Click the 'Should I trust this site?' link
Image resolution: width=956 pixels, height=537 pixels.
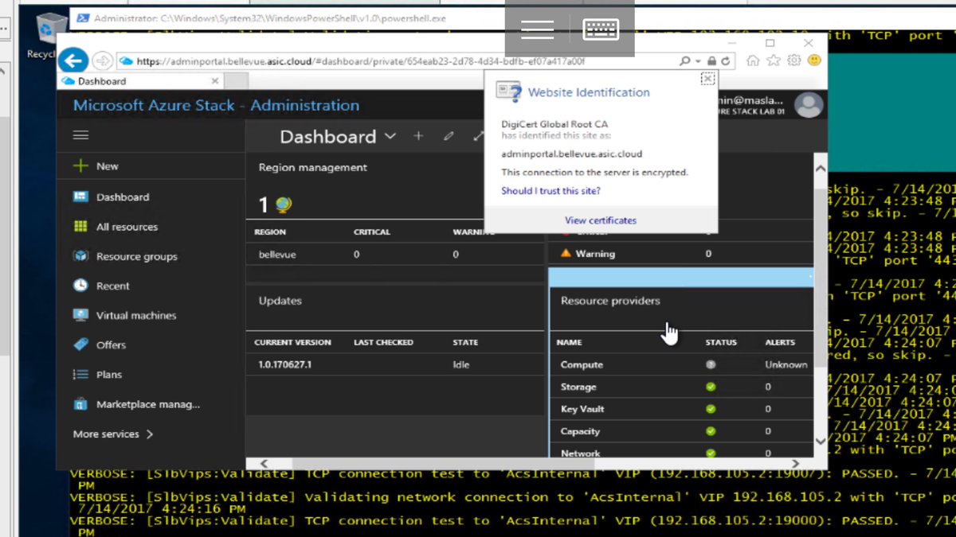(x=550, y=191)
